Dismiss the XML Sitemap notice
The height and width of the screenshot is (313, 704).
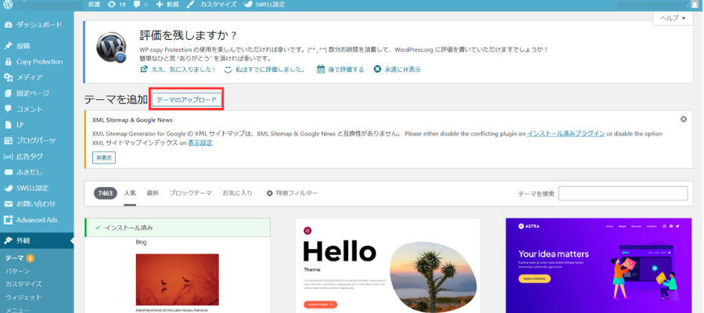pyautogui.click(x=684, y=120)
